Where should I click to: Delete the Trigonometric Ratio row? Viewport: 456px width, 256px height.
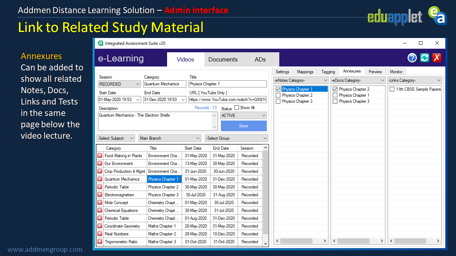[x=100, y=242]
